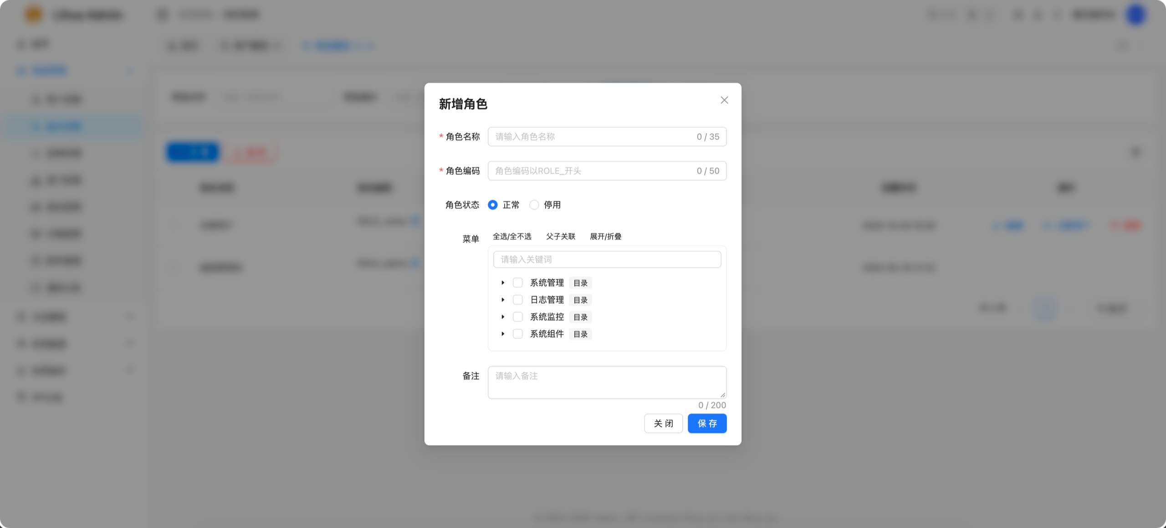Click the 角色名称 input field

[x=607, y=137]
